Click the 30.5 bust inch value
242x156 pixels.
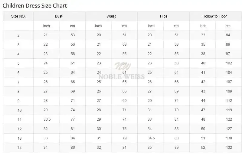coord(47,119)
